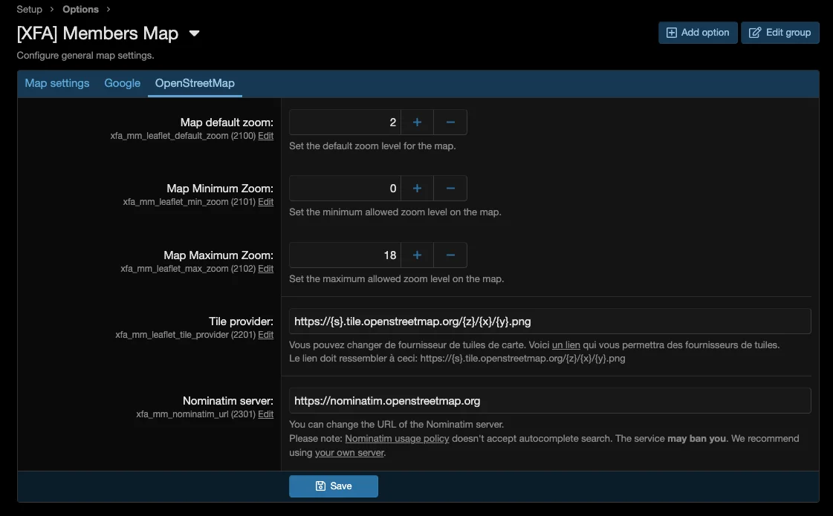Image resolution: width=833 pixels, height=516 pixels.
Task: Increase Map Maximum Zoom with plus
Action: (x=417, y=255)
